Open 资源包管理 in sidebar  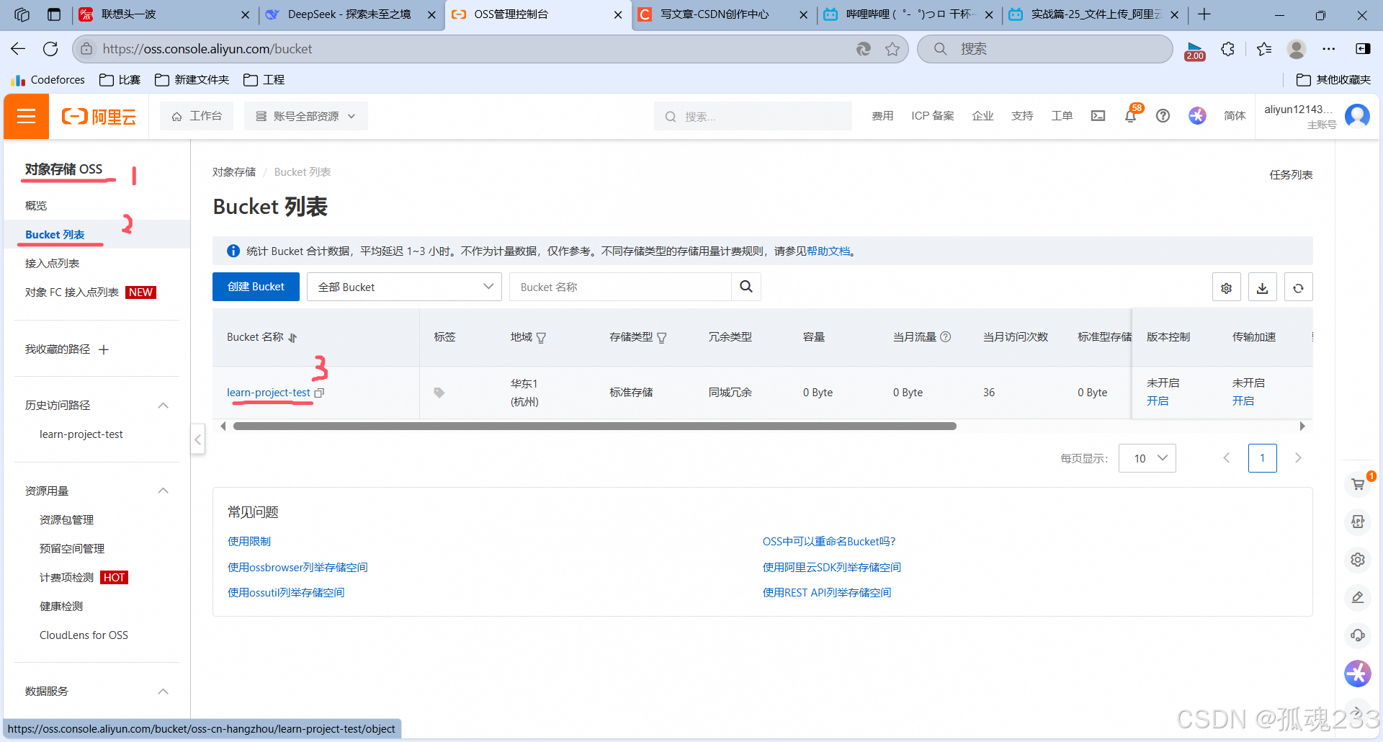pyautogui.click(x=66, y=519)
